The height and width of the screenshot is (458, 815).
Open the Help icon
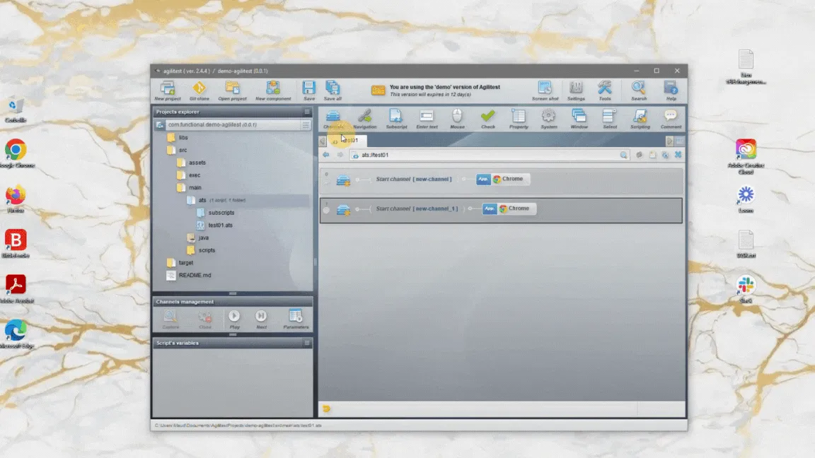(671, 90)
